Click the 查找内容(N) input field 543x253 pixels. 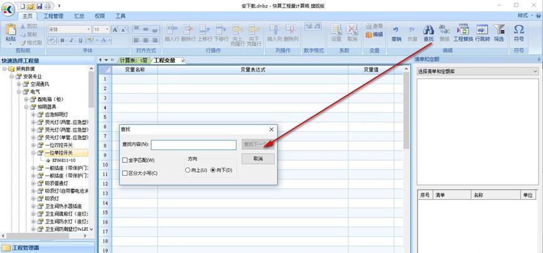[193, 144]
